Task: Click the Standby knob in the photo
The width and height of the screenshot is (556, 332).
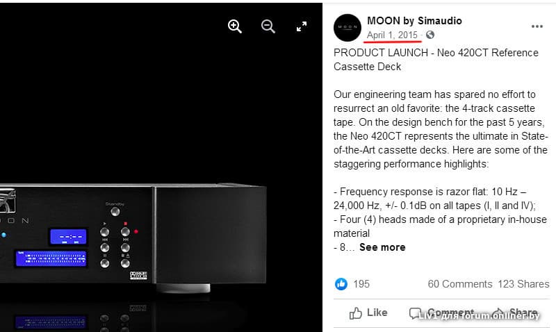Action: pos(115,212)
